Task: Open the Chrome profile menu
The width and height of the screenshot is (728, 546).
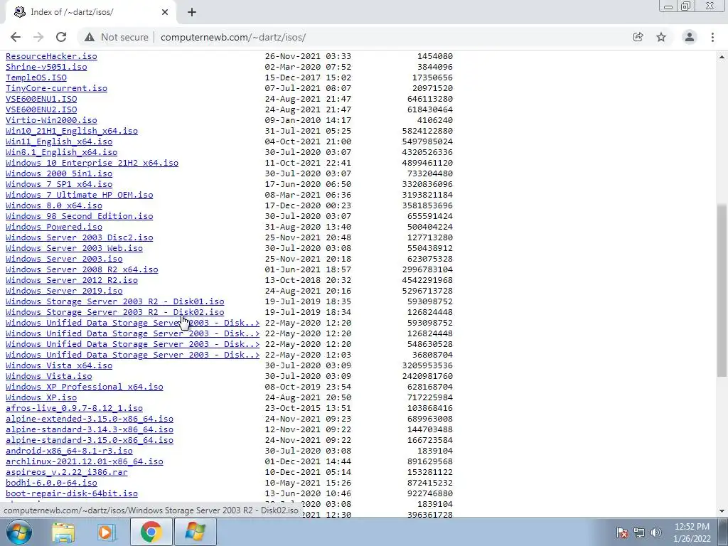Action: point(690,37)
